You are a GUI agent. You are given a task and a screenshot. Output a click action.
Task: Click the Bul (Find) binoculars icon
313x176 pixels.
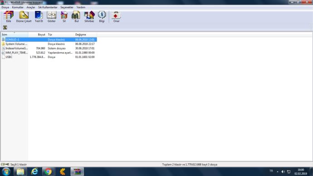pyautogui.click(x=76, y=15)
